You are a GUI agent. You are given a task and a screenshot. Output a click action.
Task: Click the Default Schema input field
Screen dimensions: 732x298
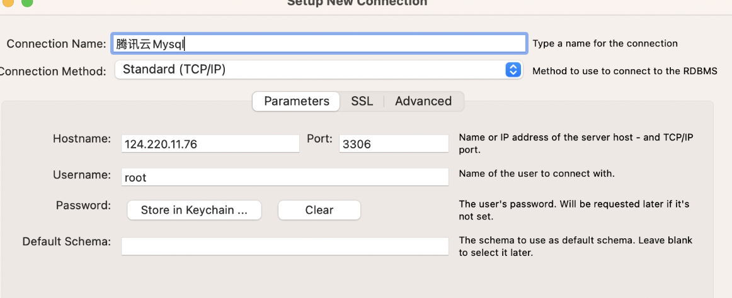click(285, 246)
